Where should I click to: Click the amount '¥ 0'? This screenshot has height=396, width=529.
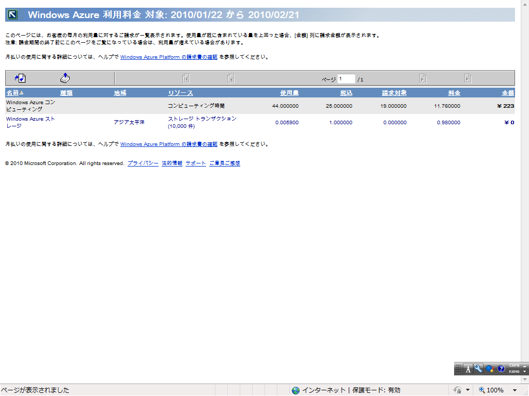click(509, 123)
